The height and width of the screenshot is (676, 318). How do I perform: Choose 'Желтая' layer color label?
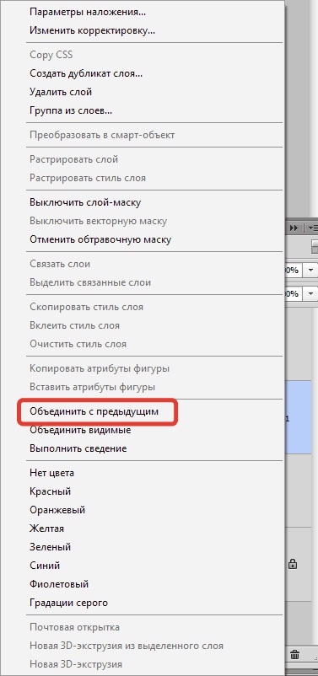pyautogui.click(x=47, y=528)
